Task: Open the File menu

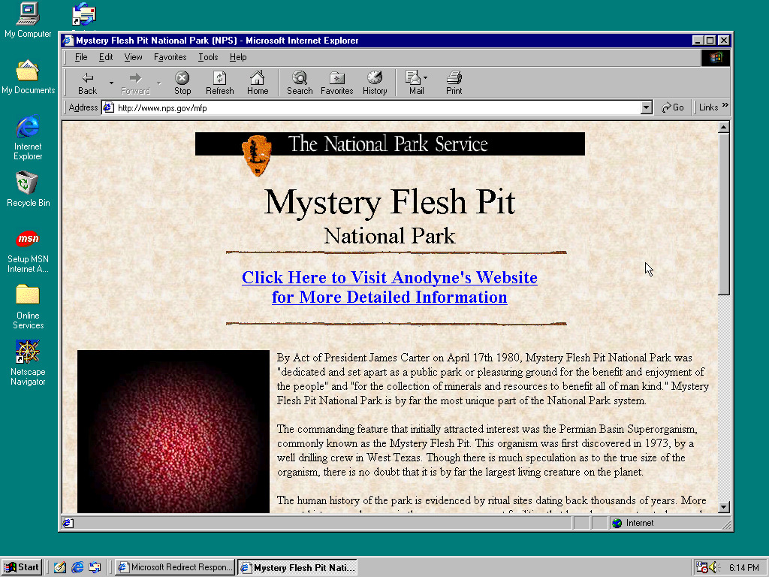Action: [x=81, y=57]
